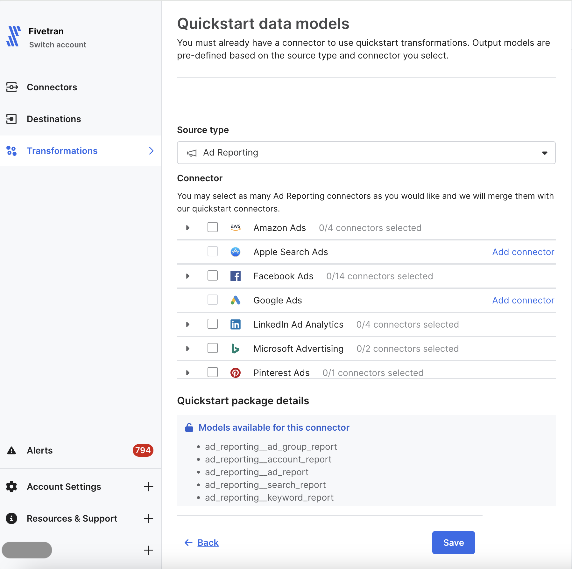Click Add connector for Google Ads
This screenshot has width=572, height=569.
(523, 300)
